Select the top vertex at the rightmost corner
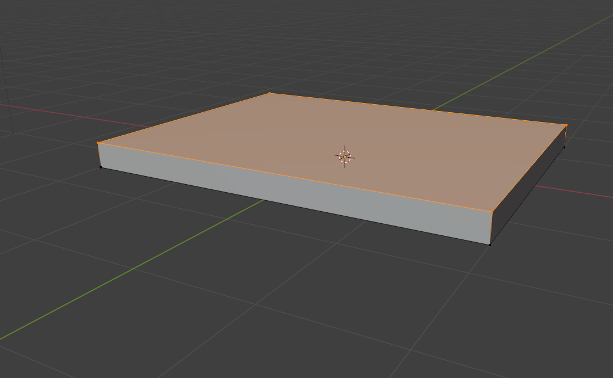Viewport: 613px width, 378px height. [566, 125]
